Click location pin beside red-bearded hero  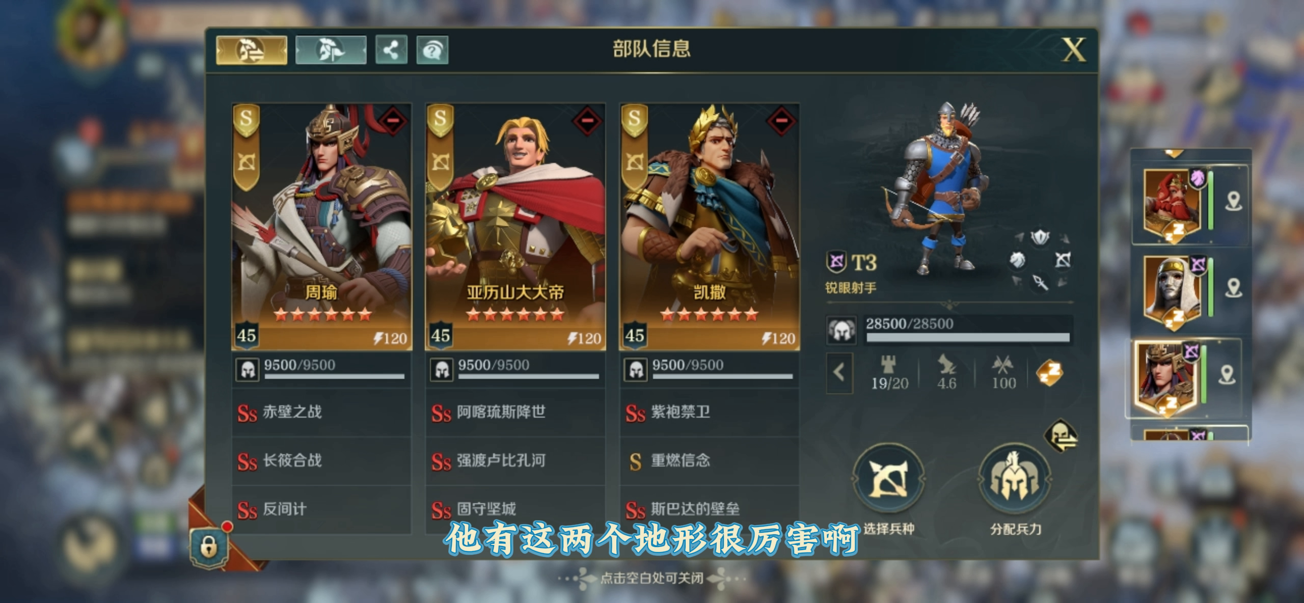click(x=1233, y=201)
